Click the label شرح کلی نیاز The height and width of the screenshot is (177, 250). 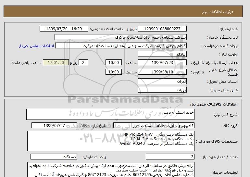point(226,115)
